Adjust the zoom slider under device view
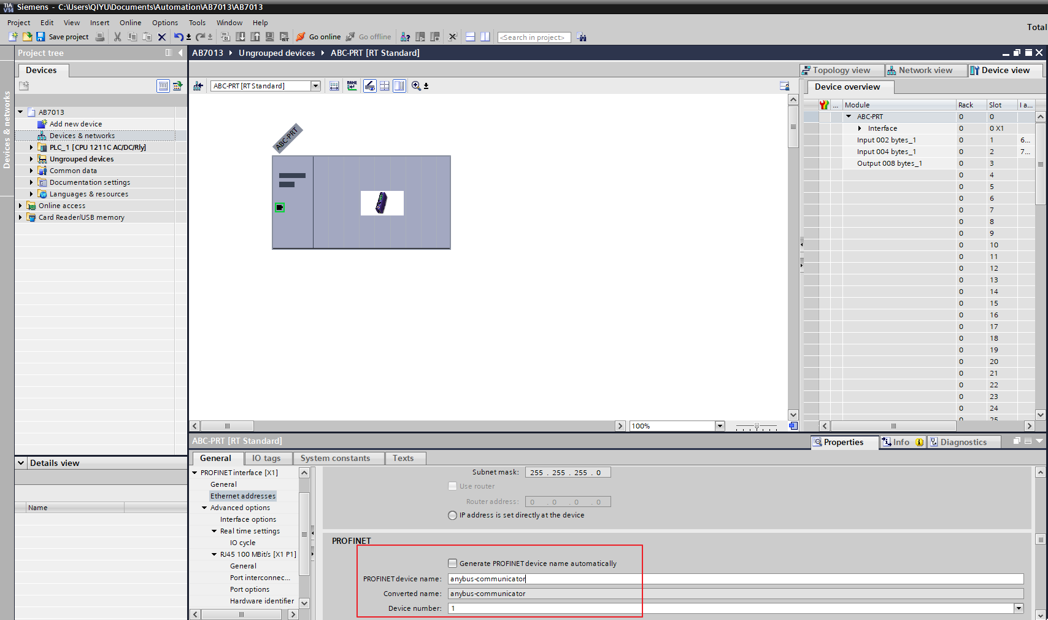The width and height of the screenshot is (1048, 620). pyautogui.click(x=757, y=426)
